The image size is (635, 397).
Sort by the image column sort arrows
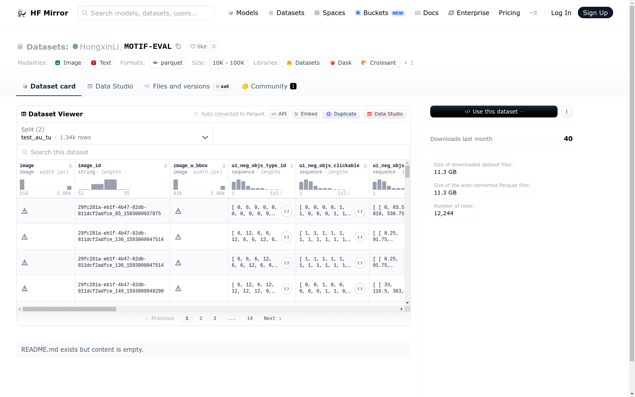[70, 166]
